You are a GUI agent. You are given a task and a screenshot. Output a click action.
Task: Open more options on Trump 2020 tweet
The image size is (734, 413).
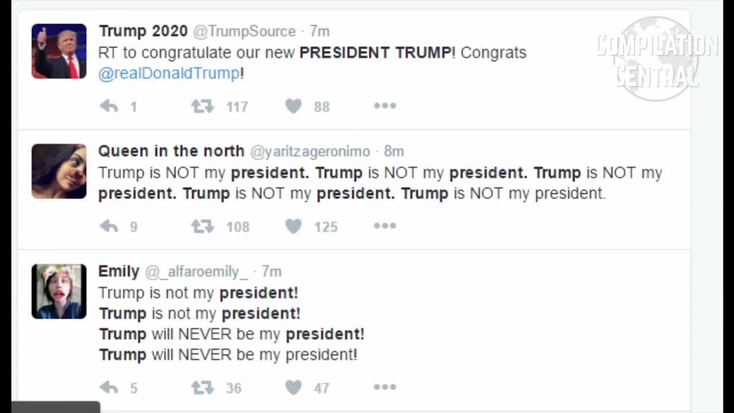[385, 106]
